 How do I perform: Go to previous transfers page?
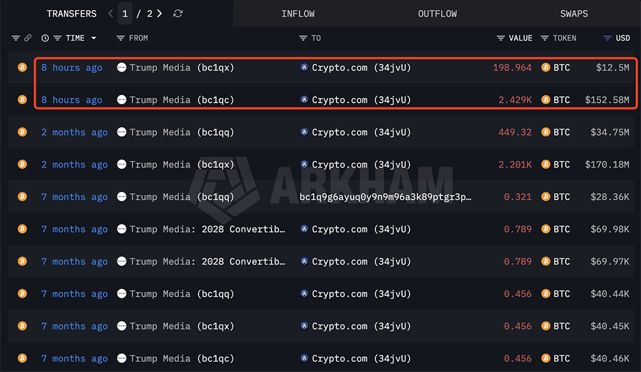pyautogui.click(x=110, y=14)
